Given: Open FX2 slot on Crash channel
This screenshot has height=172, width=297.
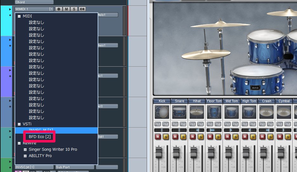Looking at the screenshot, I should coord(270,124).
